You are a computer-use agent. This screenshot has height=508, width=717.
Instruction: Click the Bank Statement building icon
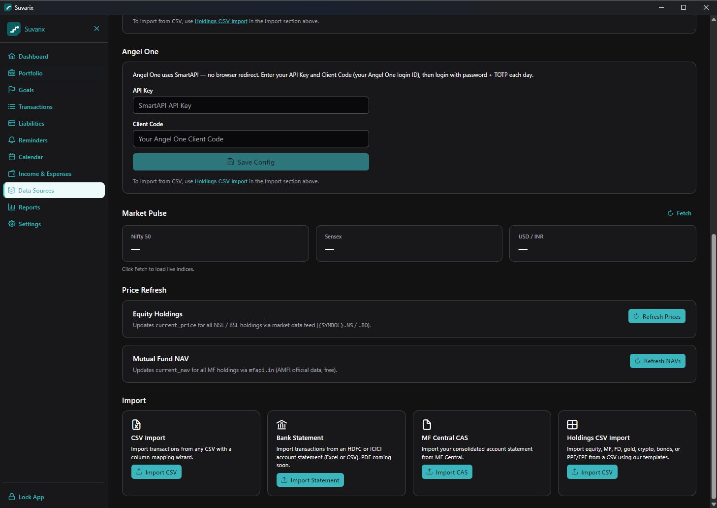[x=281, y=424]
